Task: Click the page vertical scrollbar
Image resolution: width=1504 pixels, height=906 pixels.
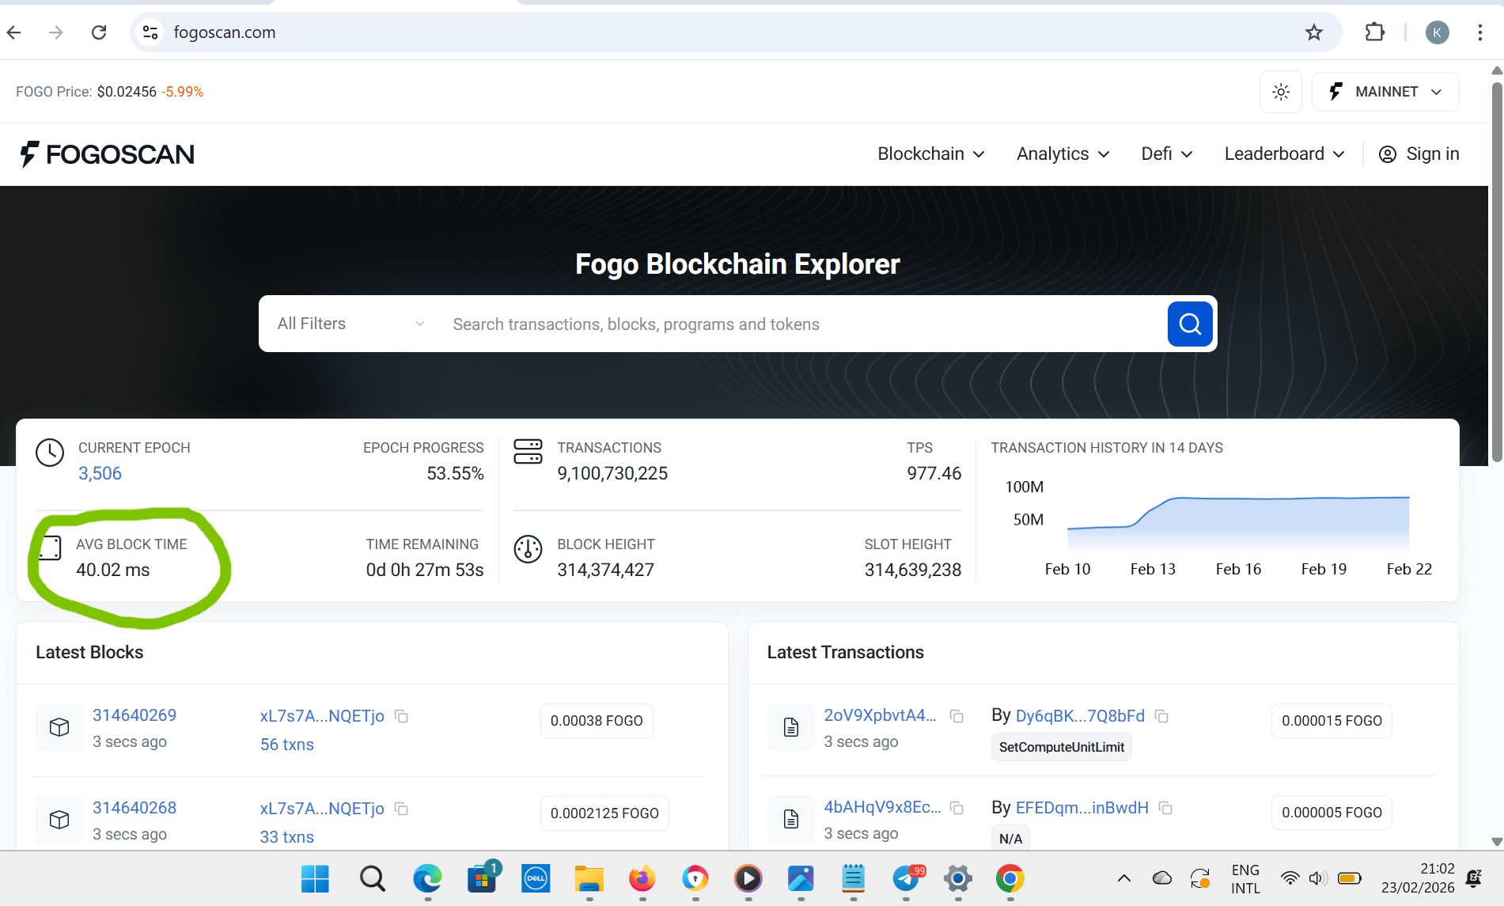Action: point(1496,269)
